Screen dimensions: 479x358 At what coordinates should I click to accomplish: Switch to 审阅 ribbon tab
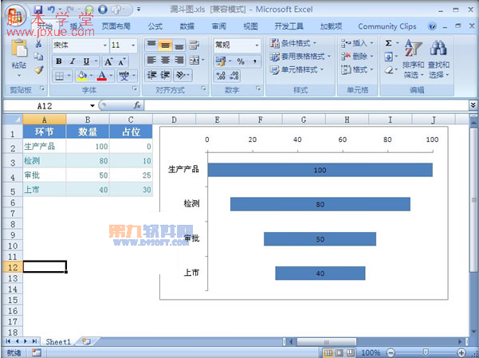pyautogui.click(x=219, y=26)
